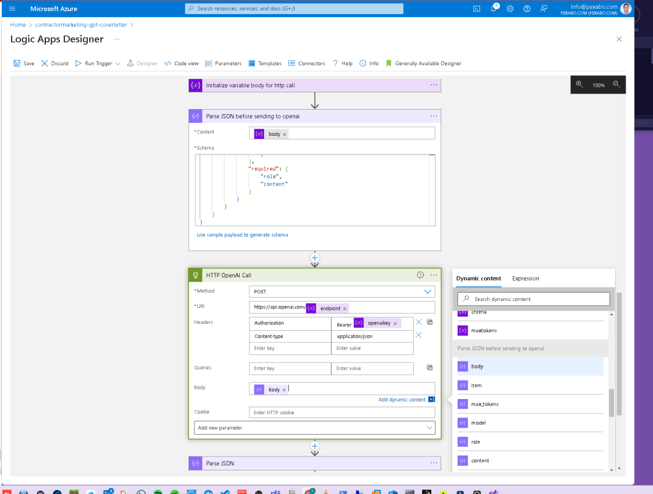Open Add new parameter dropdown
Viewport: 653px width, 494px height.
pos(314,428)
